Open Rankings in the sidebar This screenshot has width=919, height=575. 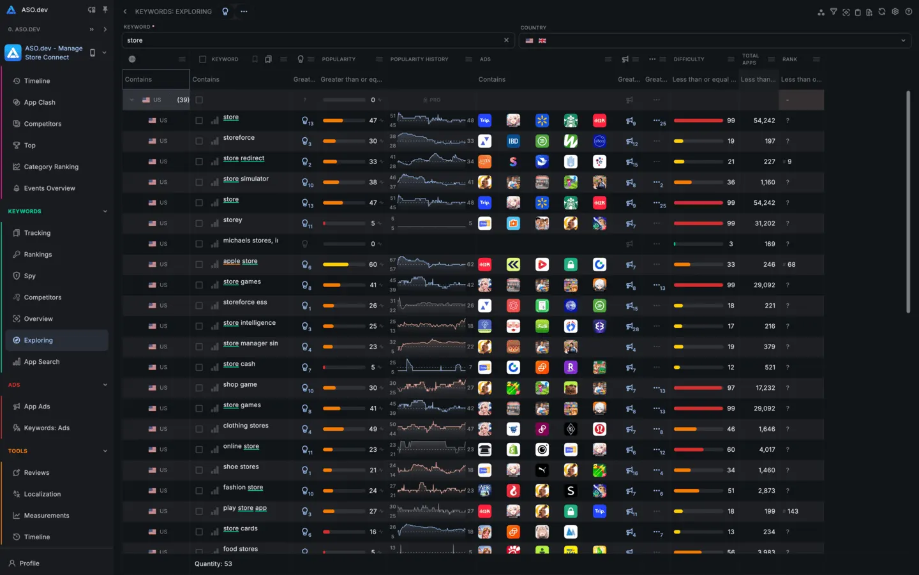point(38,255)
